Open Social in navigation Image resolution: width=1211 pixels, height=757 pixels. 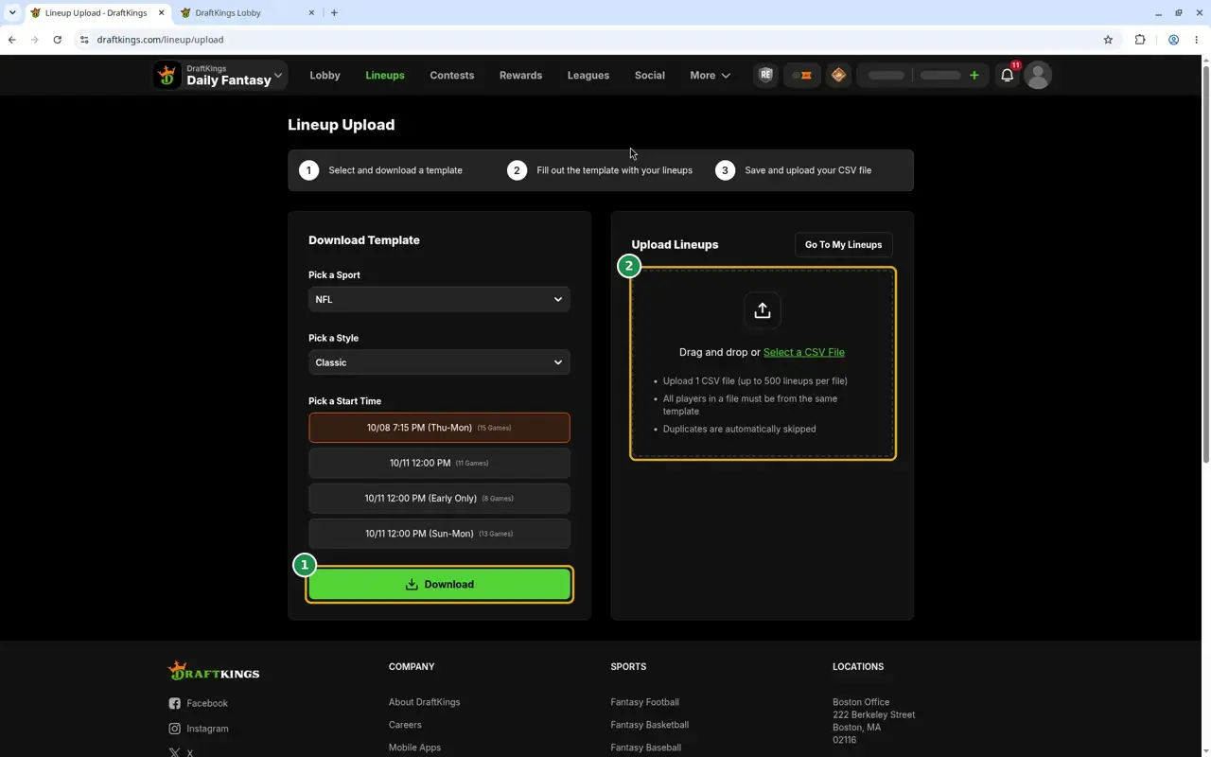pos(649,76)
